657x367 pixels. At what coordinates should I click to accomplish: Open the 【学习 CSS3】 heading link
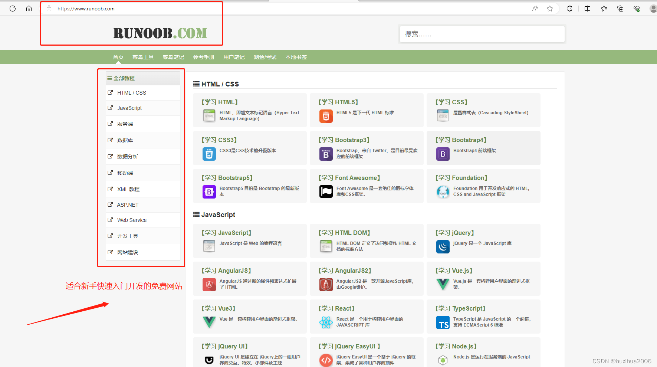tap(219, 140)
